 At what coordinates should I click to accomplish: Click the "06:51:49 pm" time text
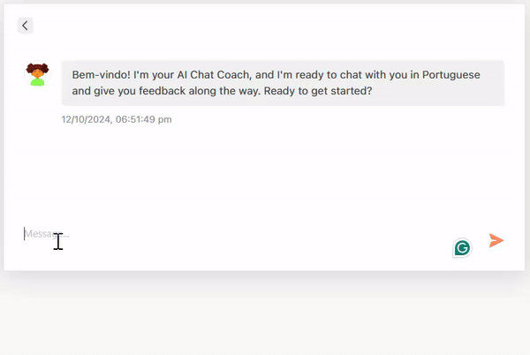(x=144, y=119)
